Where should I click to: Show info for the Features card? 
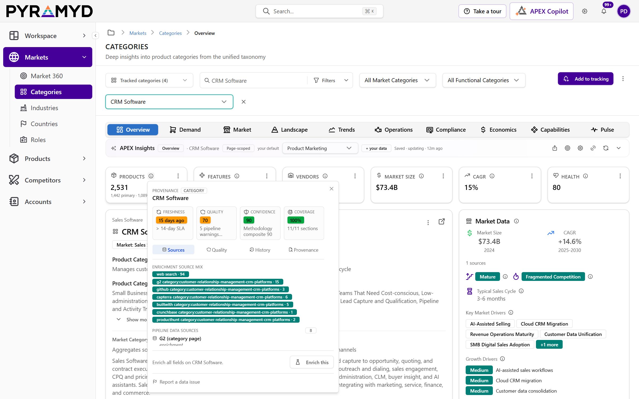click(x=237, y=176)
